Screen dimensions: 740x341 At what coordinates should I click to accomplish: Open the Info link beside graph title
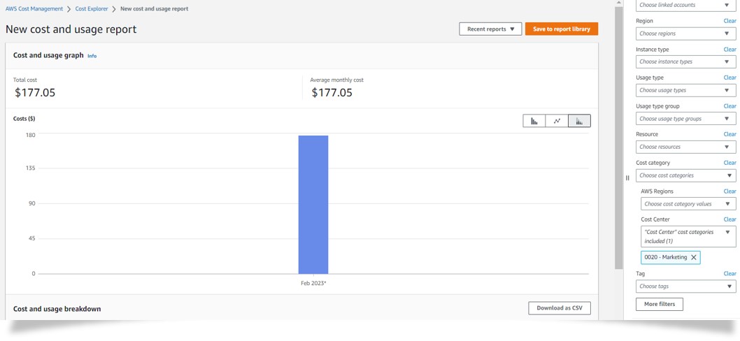92,56
